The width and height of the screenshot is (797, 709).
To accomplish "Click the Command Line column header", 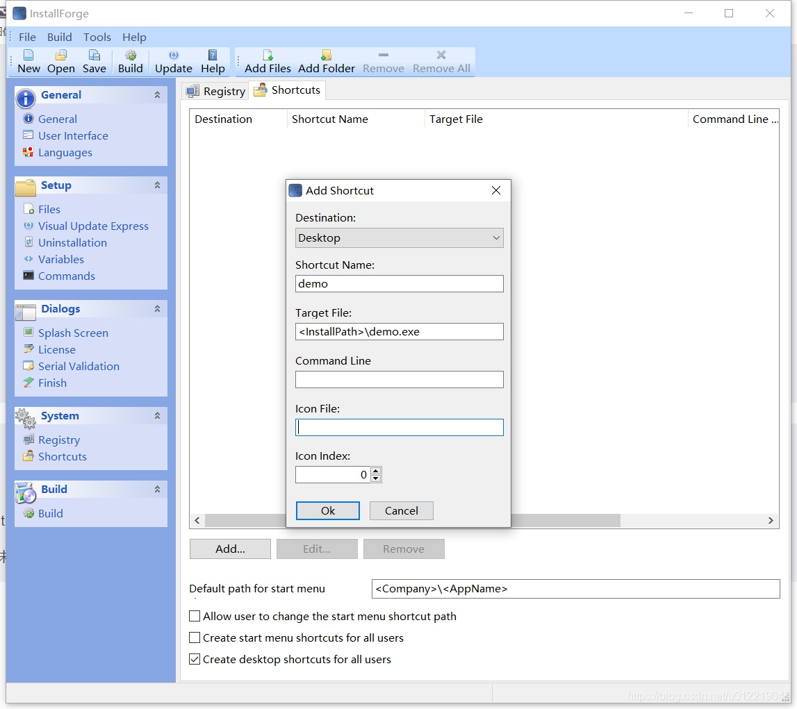I will pyautogui.click(x=734, y=119).
